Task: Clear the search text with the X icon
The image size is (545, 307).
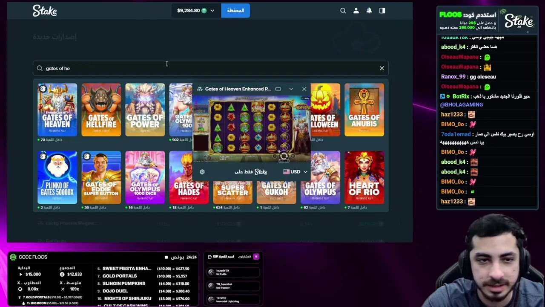Action: [x=382, y=68]
